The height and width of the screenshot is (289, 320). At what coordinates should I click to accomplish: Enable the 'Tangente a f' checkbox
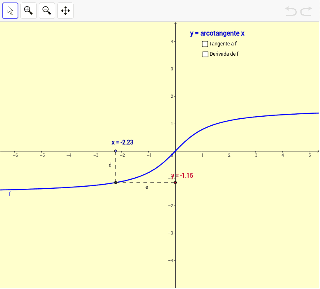coord(205,44)
